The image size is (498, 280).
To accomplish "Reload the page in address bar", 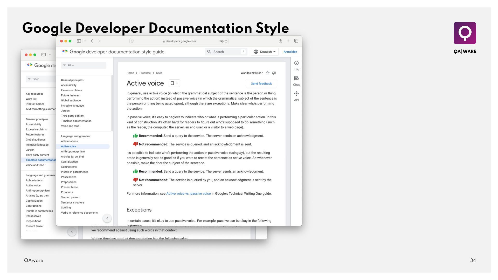I will pyautogui.click(x=226, y=41).
